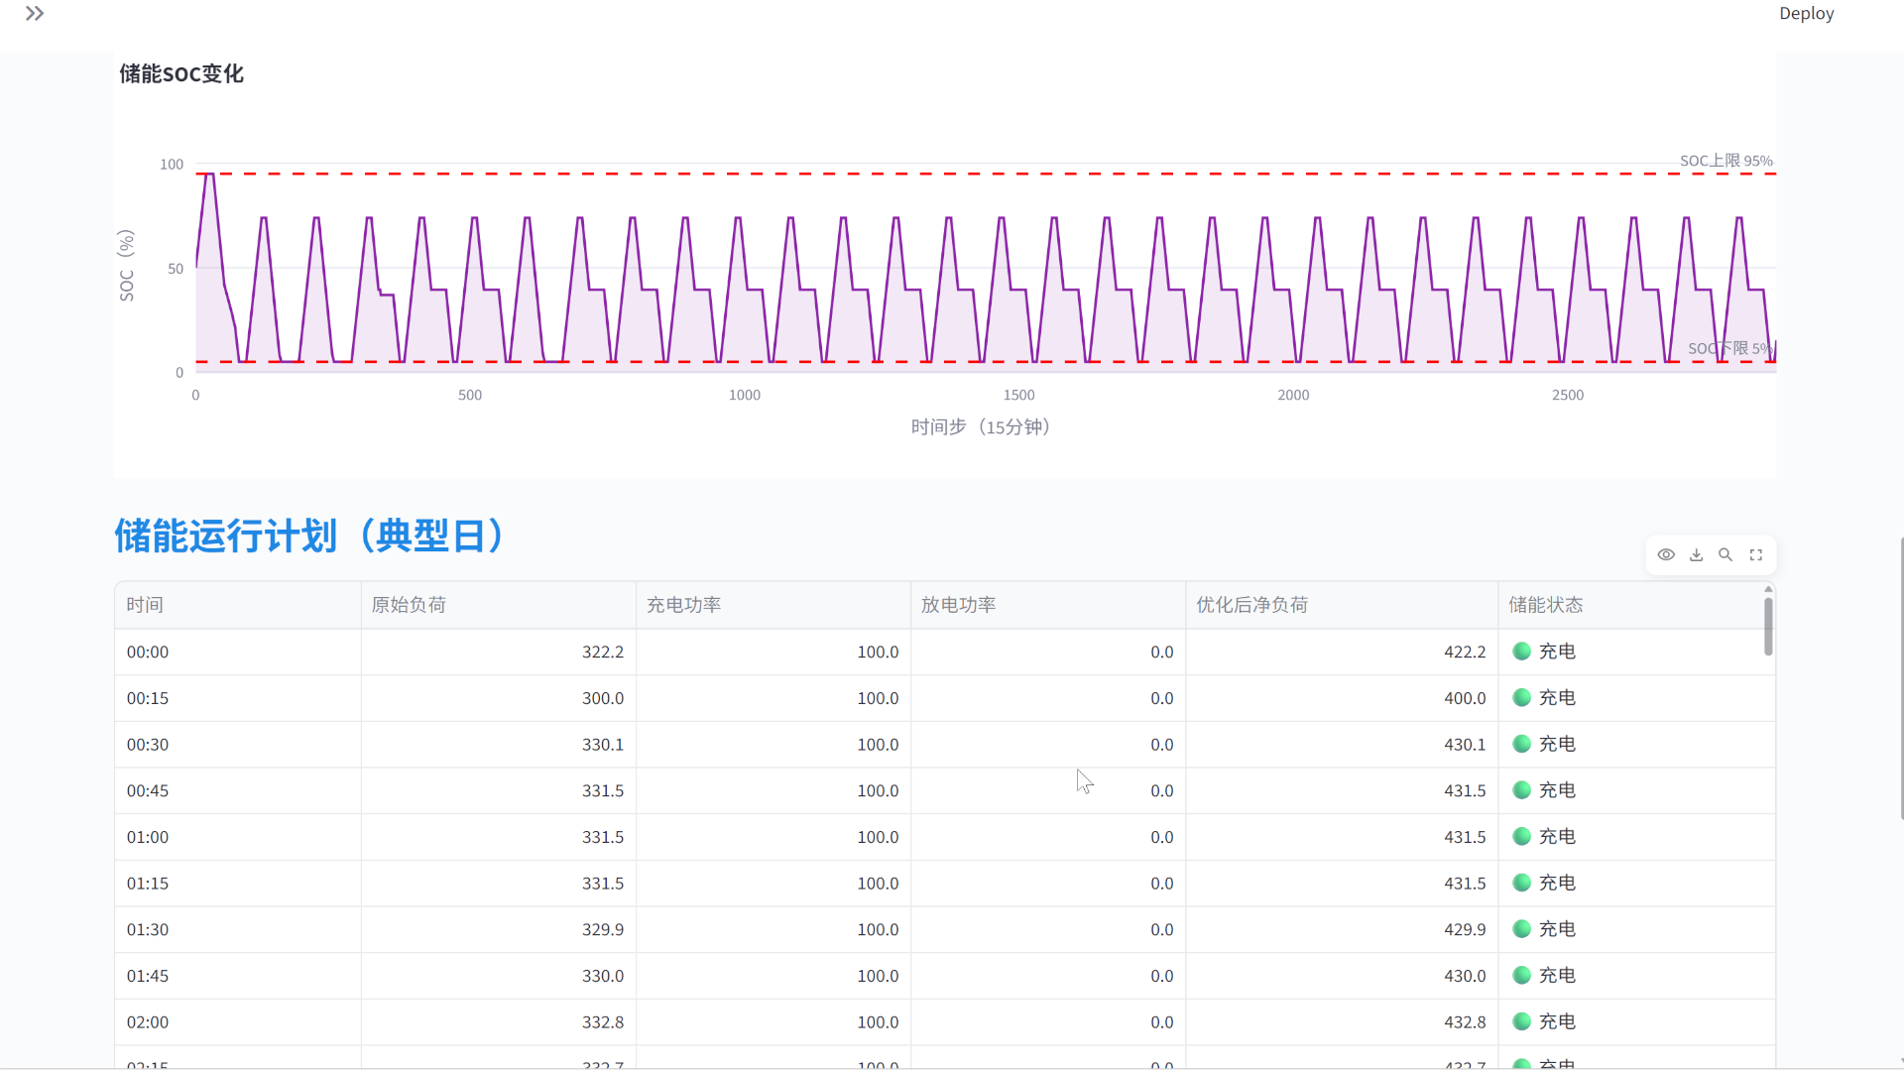The image size is (1904, 1071).
Task: Click the 放电功率 column header
Action: point(1048,605)
